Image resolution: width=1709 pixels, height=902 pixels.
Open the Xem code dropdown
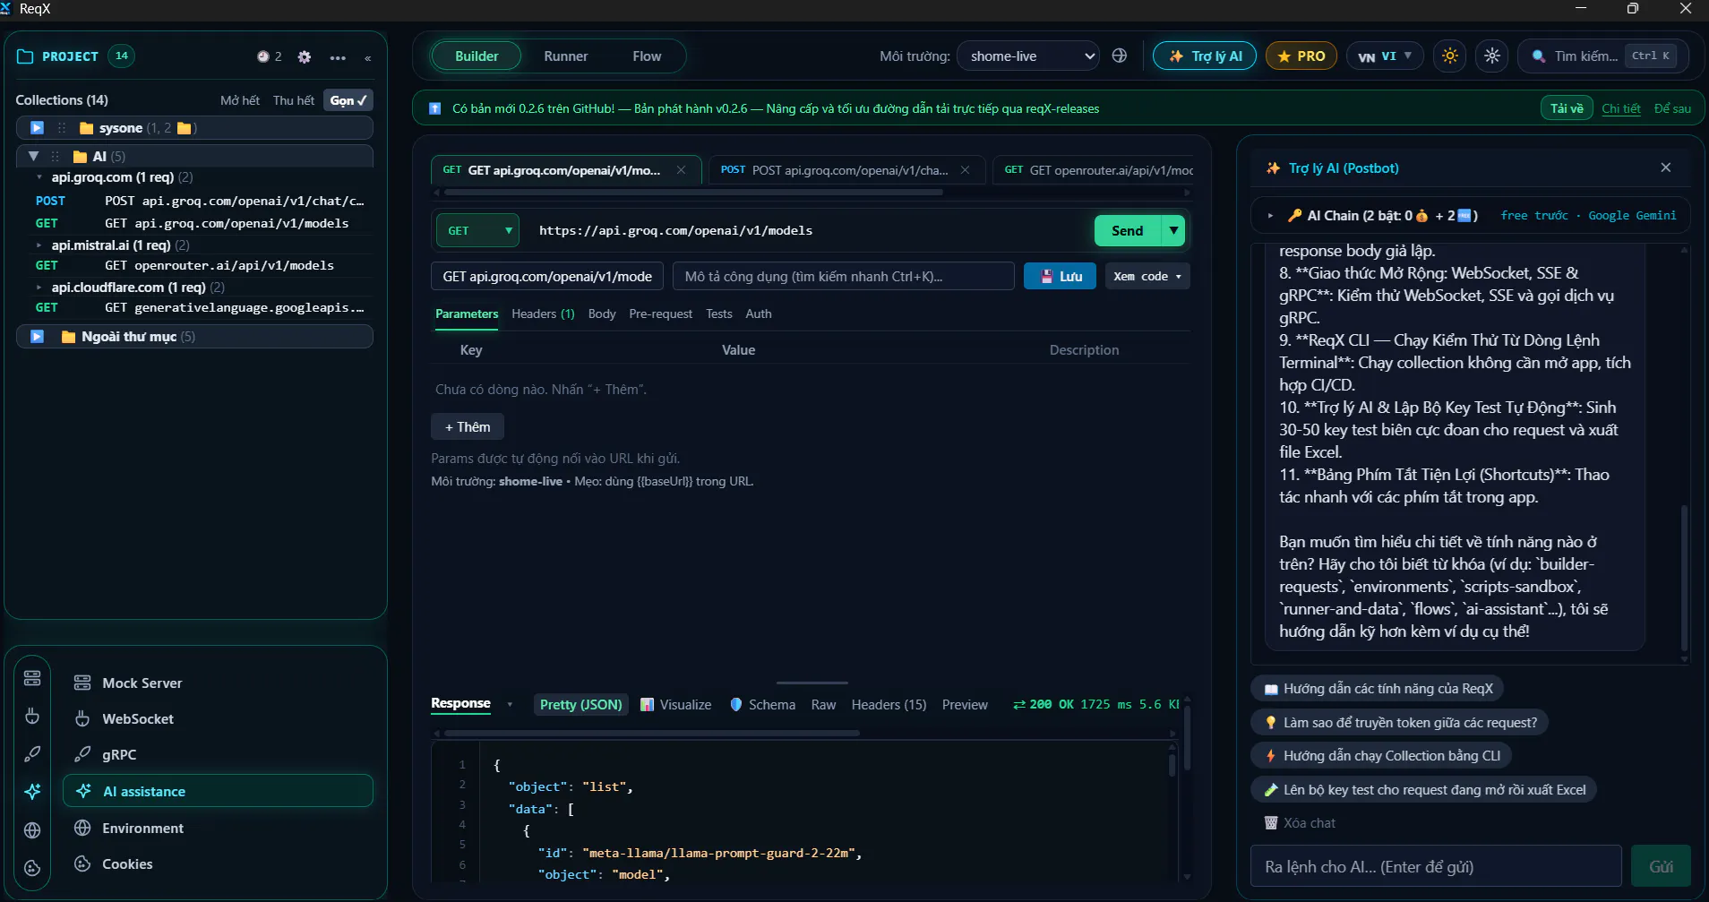1147,277
